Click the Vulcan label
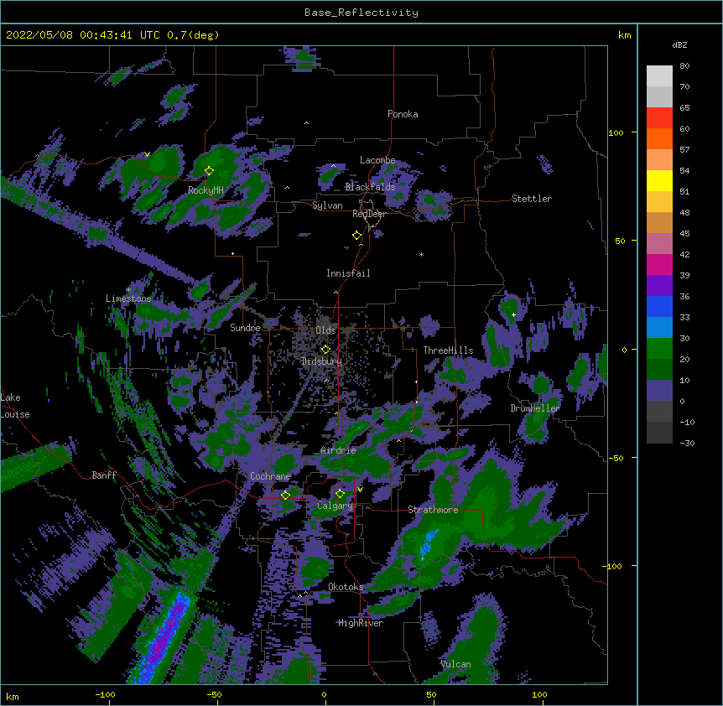 pyautogui.click(x=455, y=664)
